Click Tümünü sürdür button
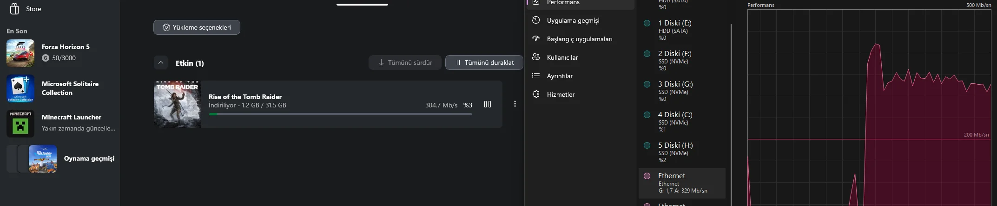The height and width of the screenshot is (206, 997). (405, 62)
